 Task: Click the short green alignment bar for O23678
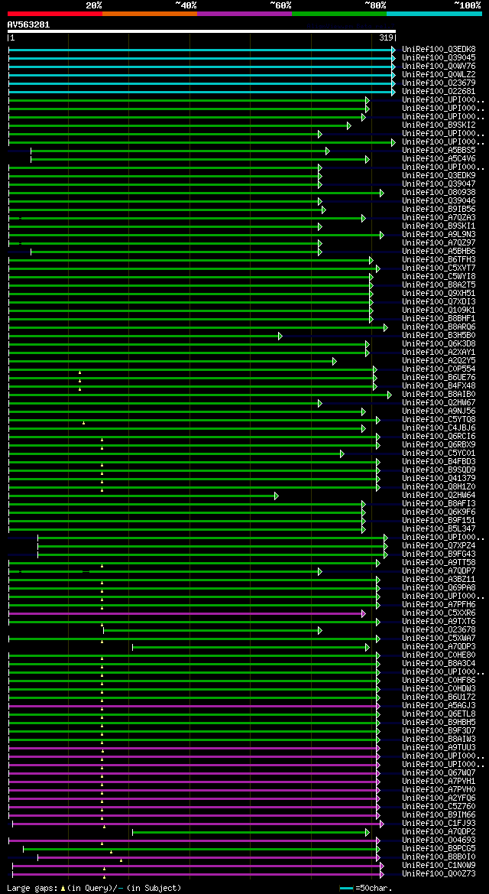coord(212,631)
